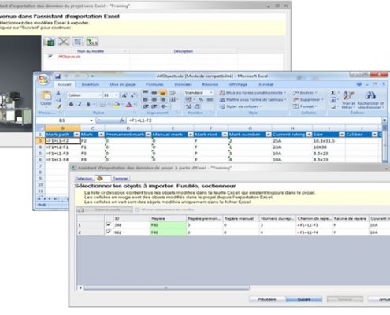Click the AutoSum sigma icon in Excel

[333, 93]
